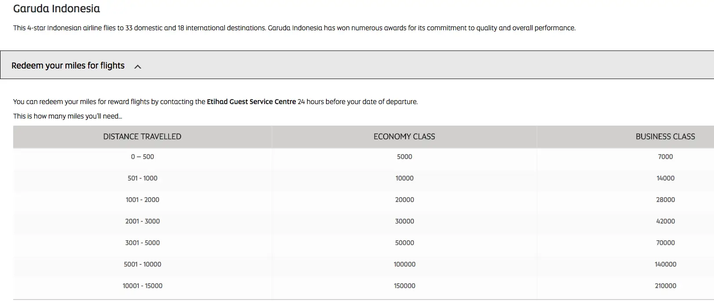Collapse the Redeem your miles for flights section
The height and width of the screenshot is (307, 714).
click(357, 65)
